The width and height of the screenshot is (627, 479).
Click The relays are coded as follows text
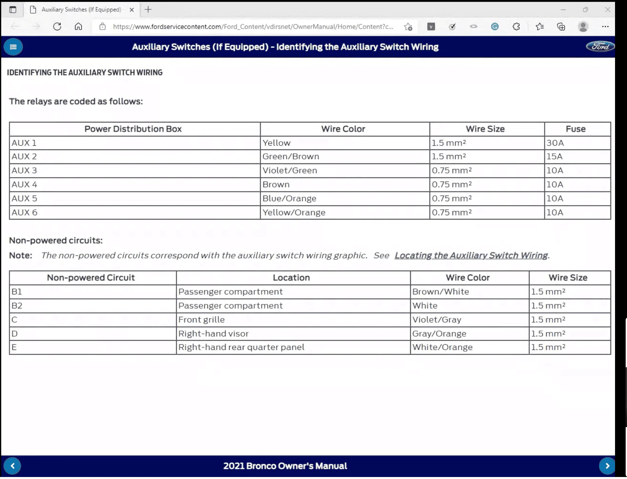[x=76, y=101]
